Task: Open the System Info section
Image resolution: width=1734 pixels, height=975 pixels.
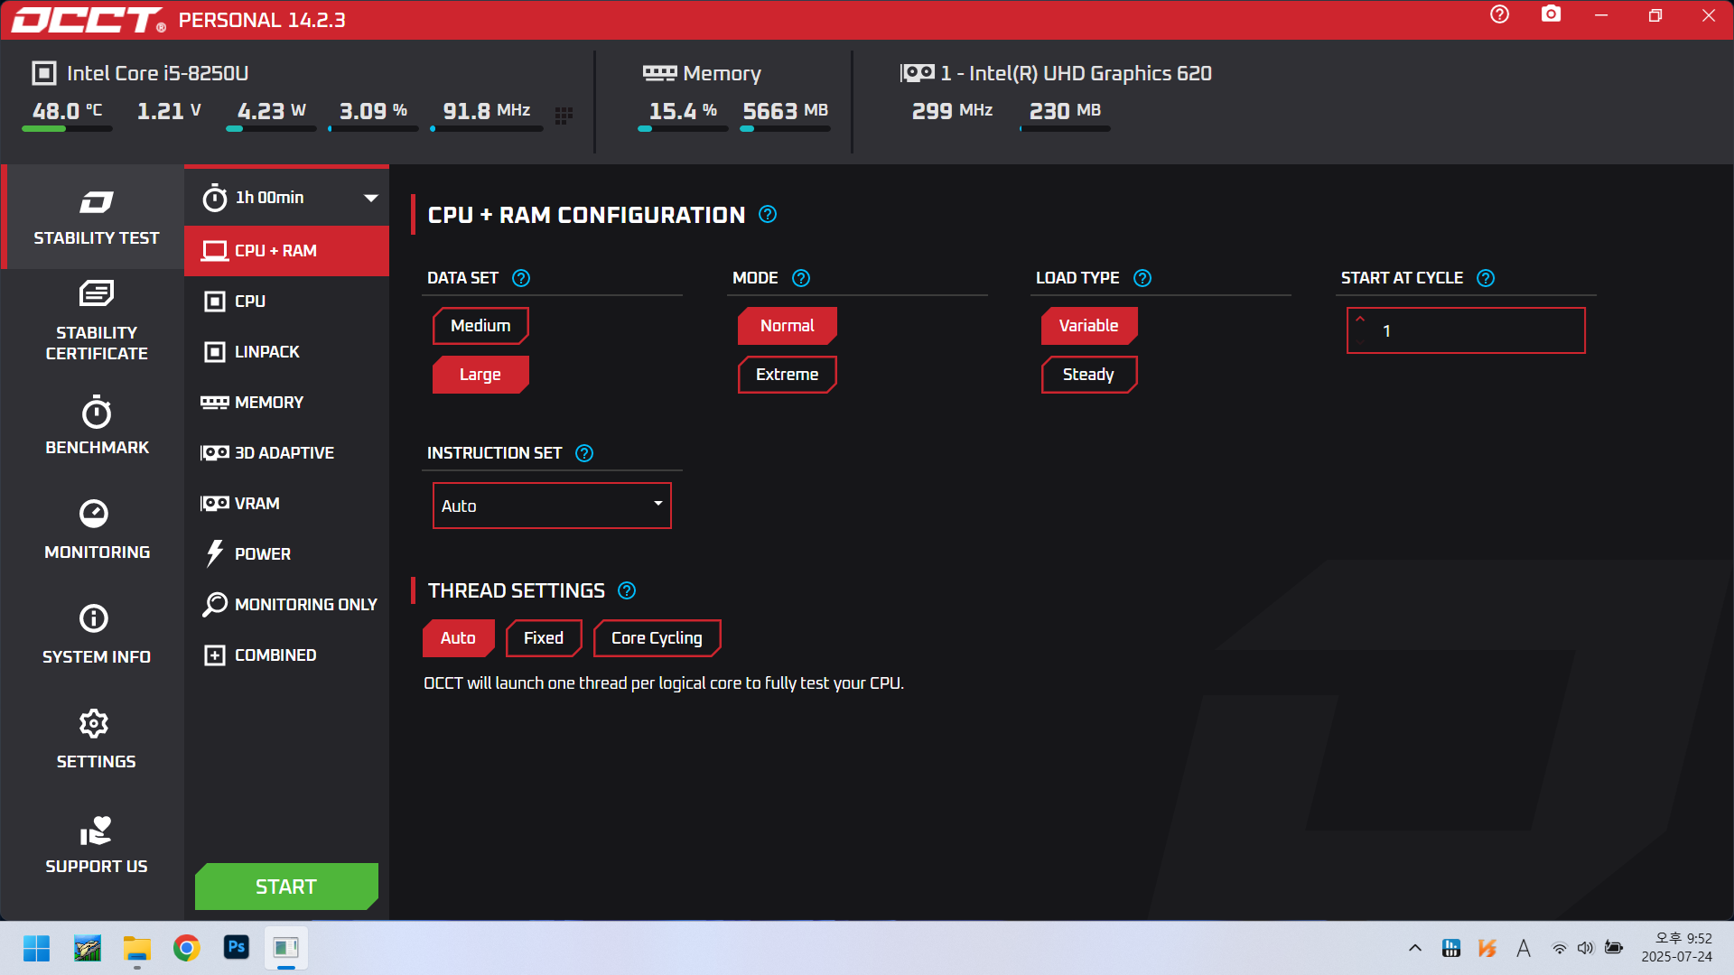Action: (94, 636)
